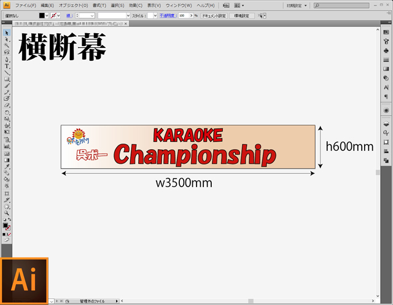Open the Character panel icon
Screen dimensions: 393x305
tap(386, 88)
